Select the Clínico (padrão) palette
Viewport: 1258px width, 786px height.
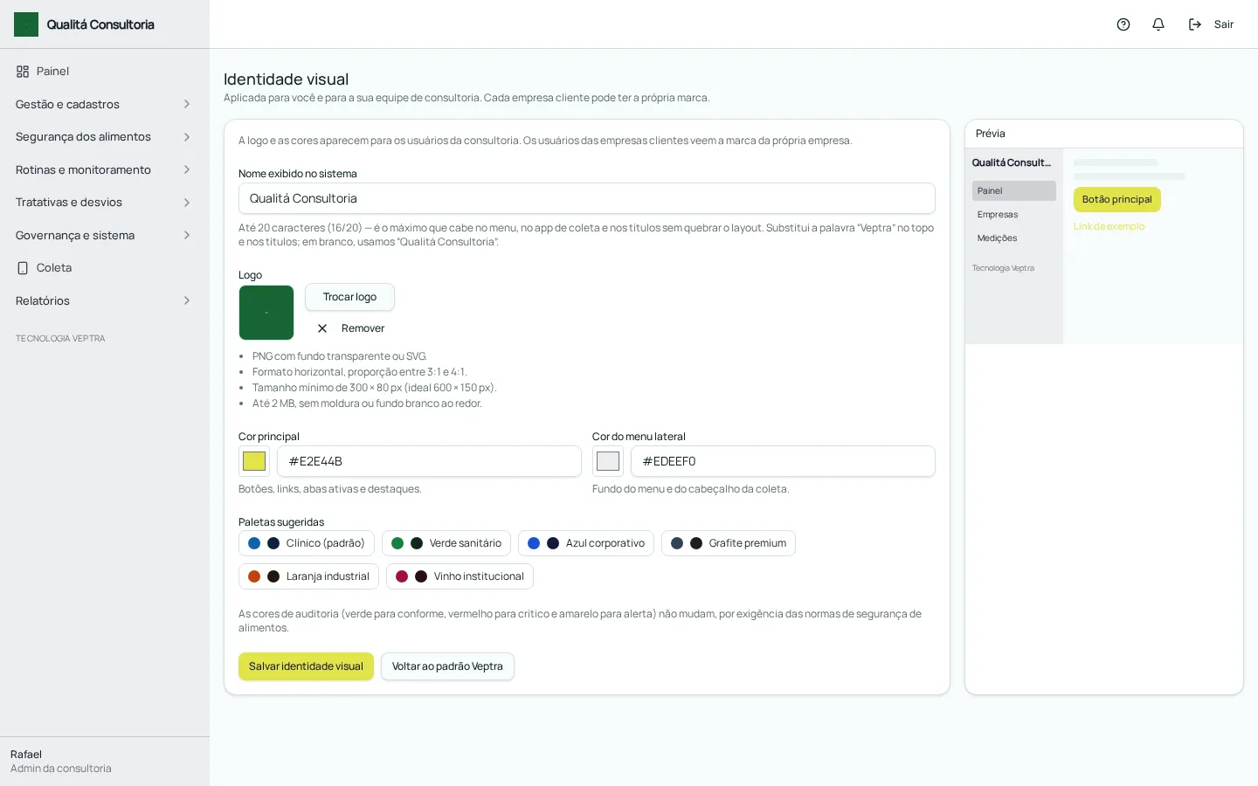tap(307, 543)
